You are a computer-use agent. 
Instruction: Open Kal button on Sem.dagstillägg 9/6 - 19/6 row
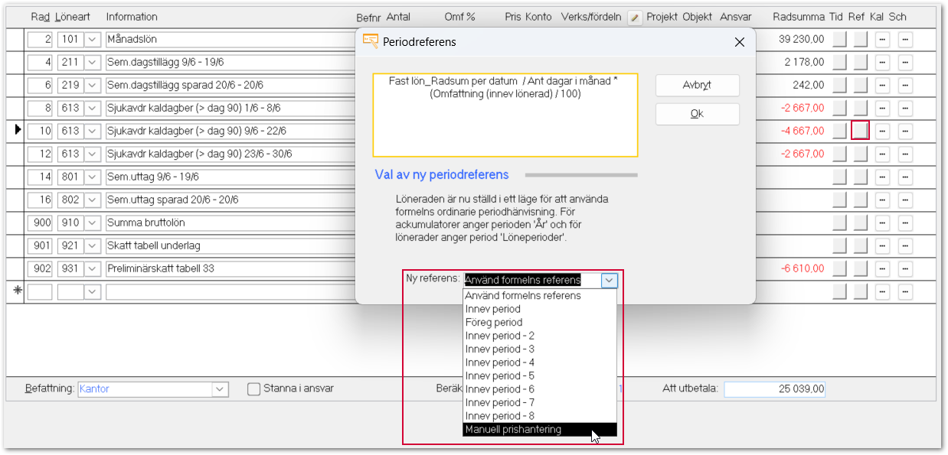[x=882, y=62]
